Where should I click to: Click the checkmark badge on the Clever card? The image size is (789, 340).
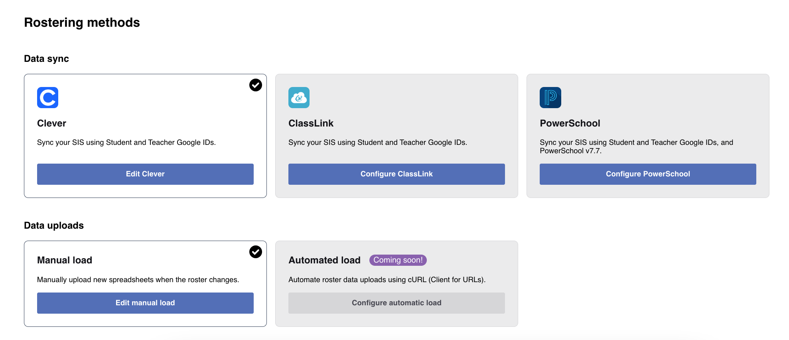pos(256,85)
